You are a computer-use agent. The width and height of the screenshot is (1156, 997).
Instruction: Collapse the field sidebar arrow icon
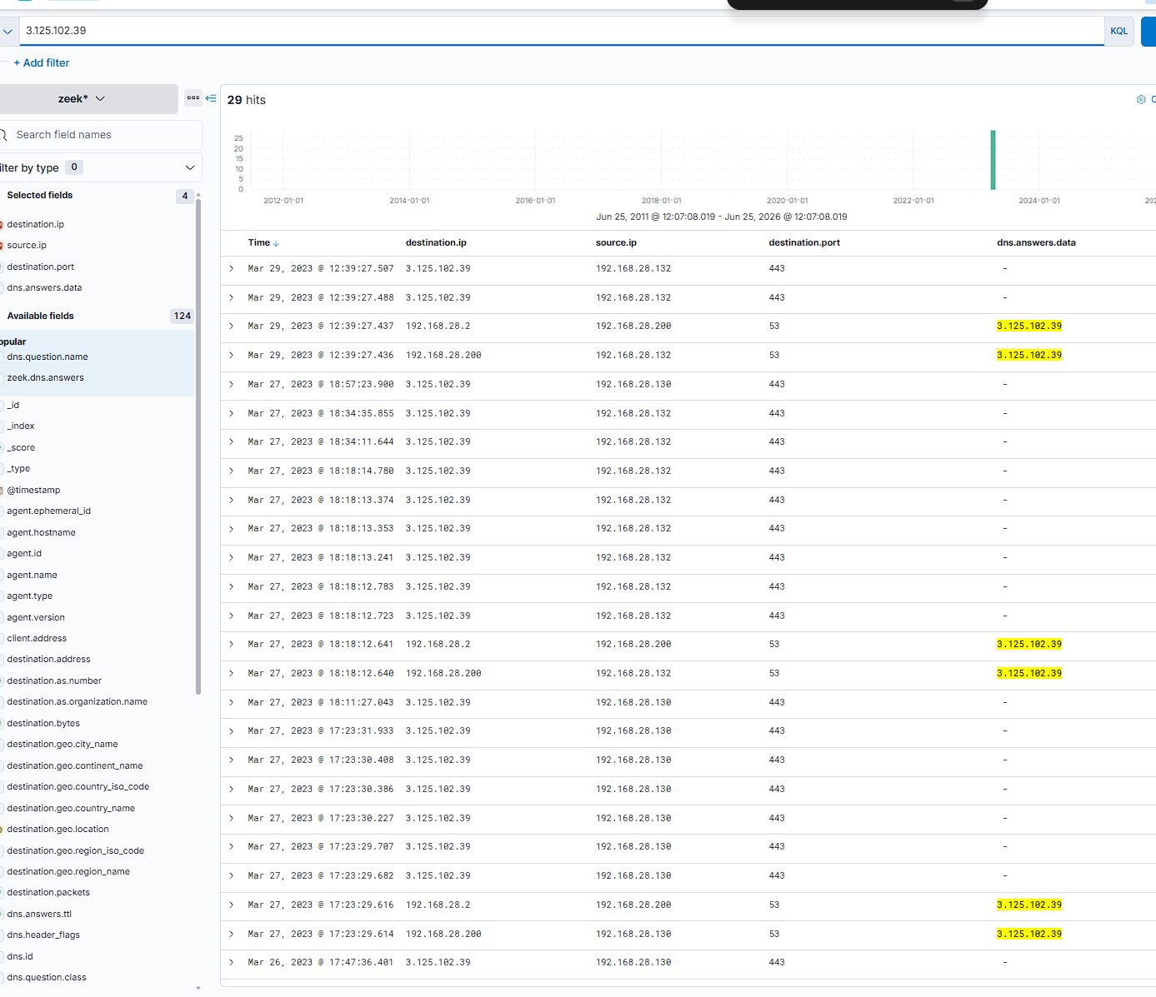[x=211, y=98]
